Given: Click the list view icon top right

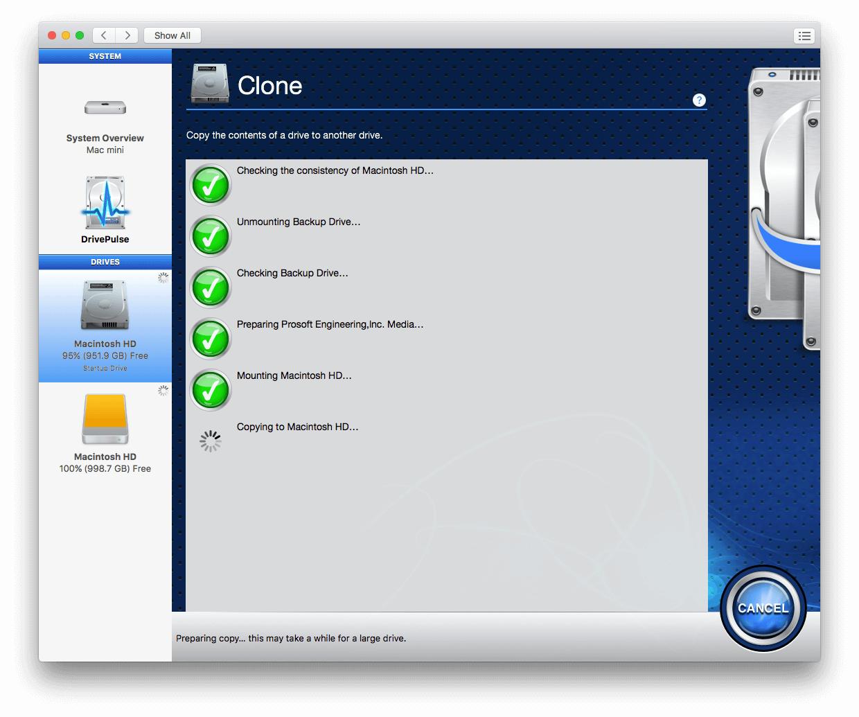Looking at the screenshot, I should tap(804, 35).
